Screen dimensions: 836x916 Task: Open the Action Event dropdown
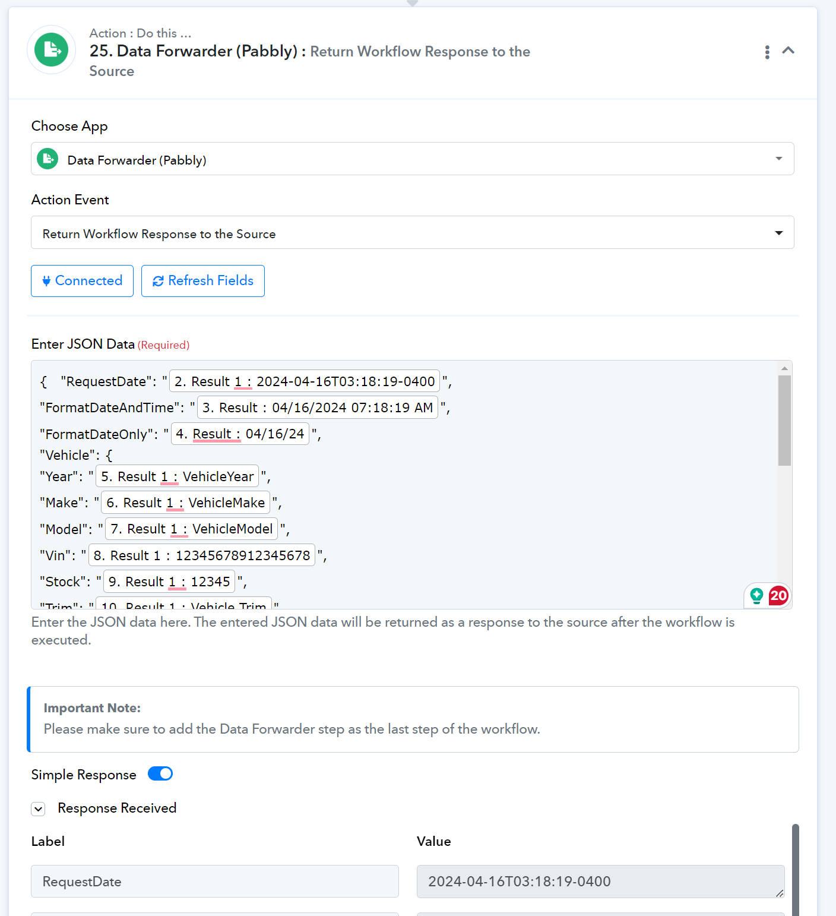(x=413, y=232)
